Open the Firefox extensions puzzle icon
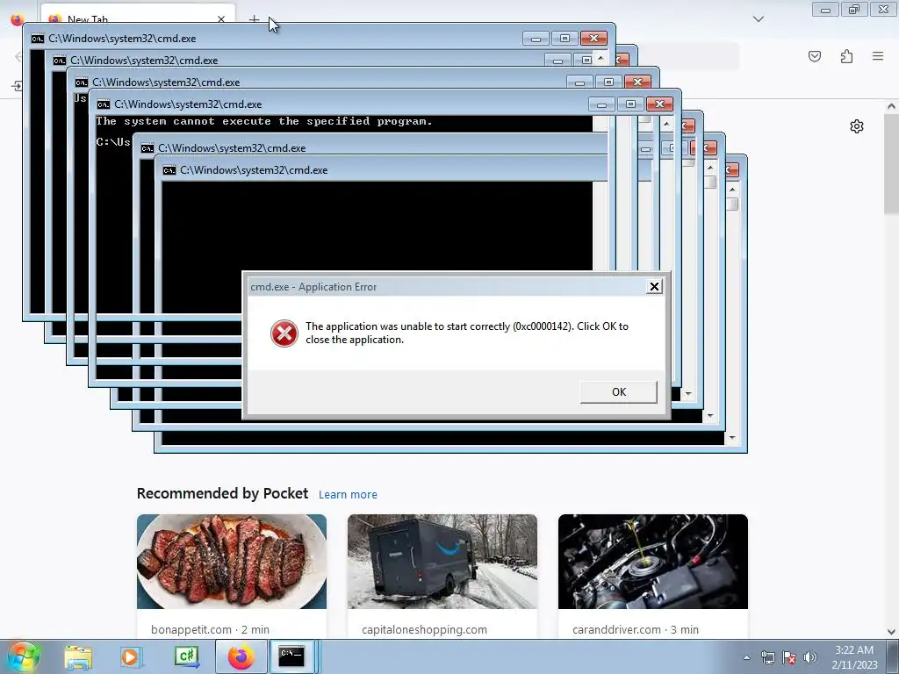899x674 pixels. [x=846, y=56]
